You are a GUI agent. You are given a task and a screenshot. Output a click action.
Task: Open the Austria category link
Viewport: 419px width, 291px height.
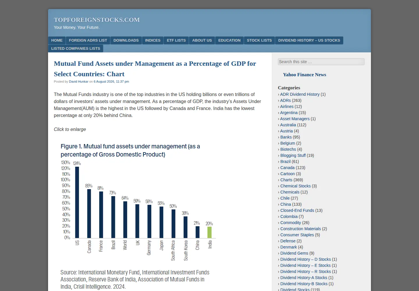click(x=287, y=131)
